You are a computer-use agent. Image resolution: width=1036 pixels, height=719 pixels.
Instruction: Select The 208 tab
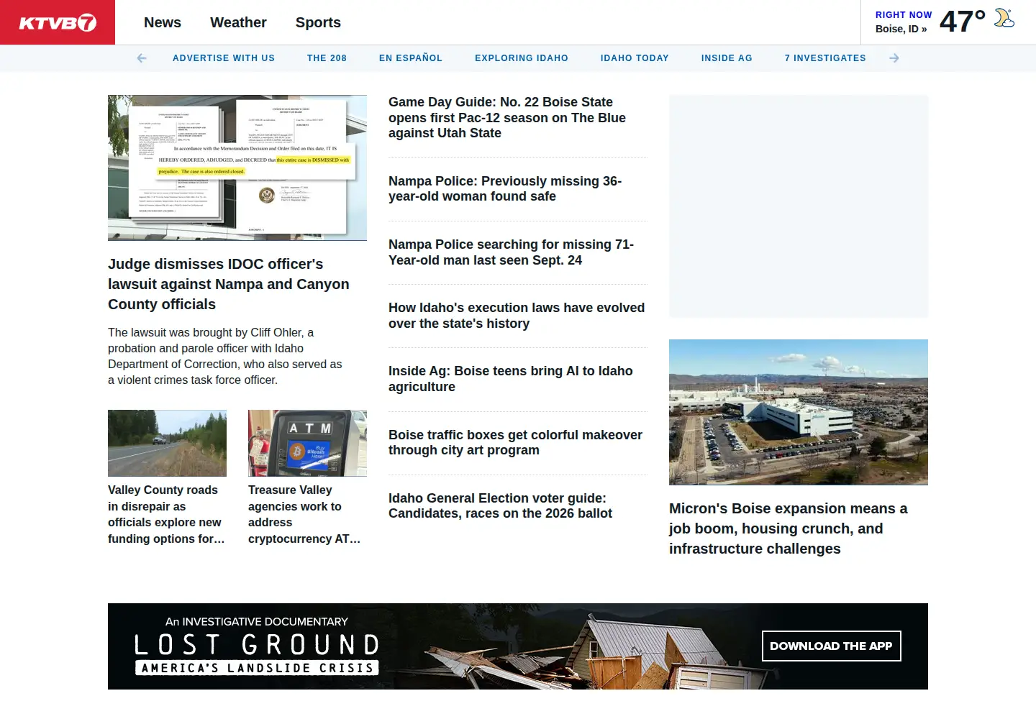[327, 58]
